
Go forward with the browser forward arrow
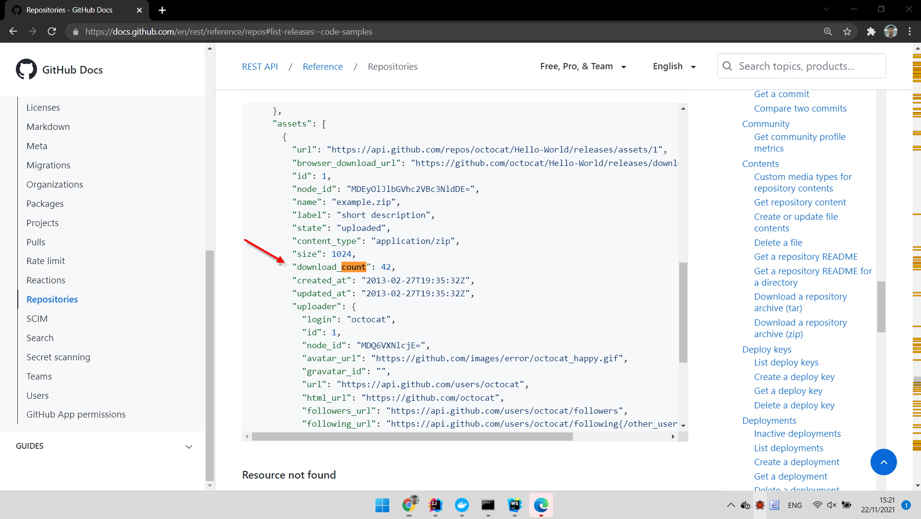[x=32, y=31]
